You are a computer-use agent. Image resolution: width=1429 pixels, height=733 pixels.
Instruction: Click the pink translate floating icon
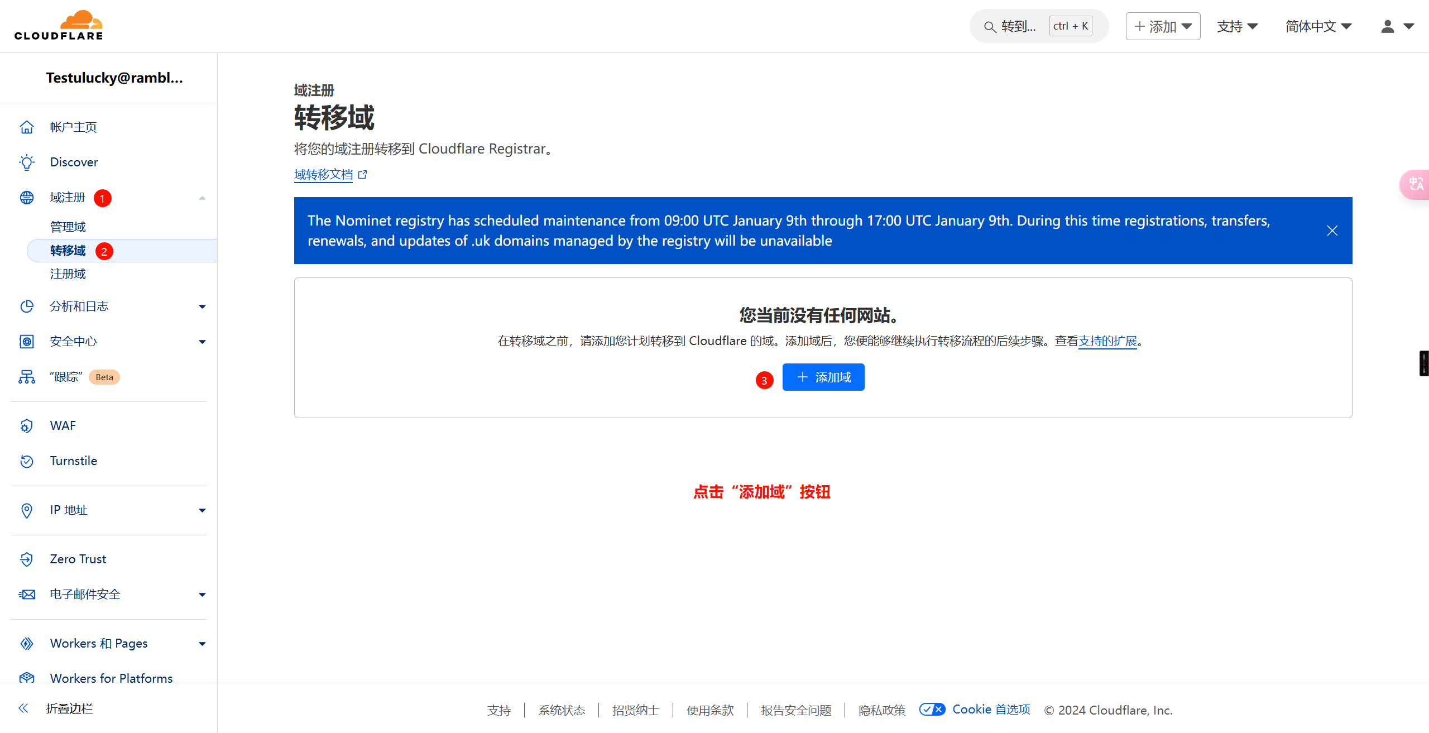click(x=1416, y=184)
